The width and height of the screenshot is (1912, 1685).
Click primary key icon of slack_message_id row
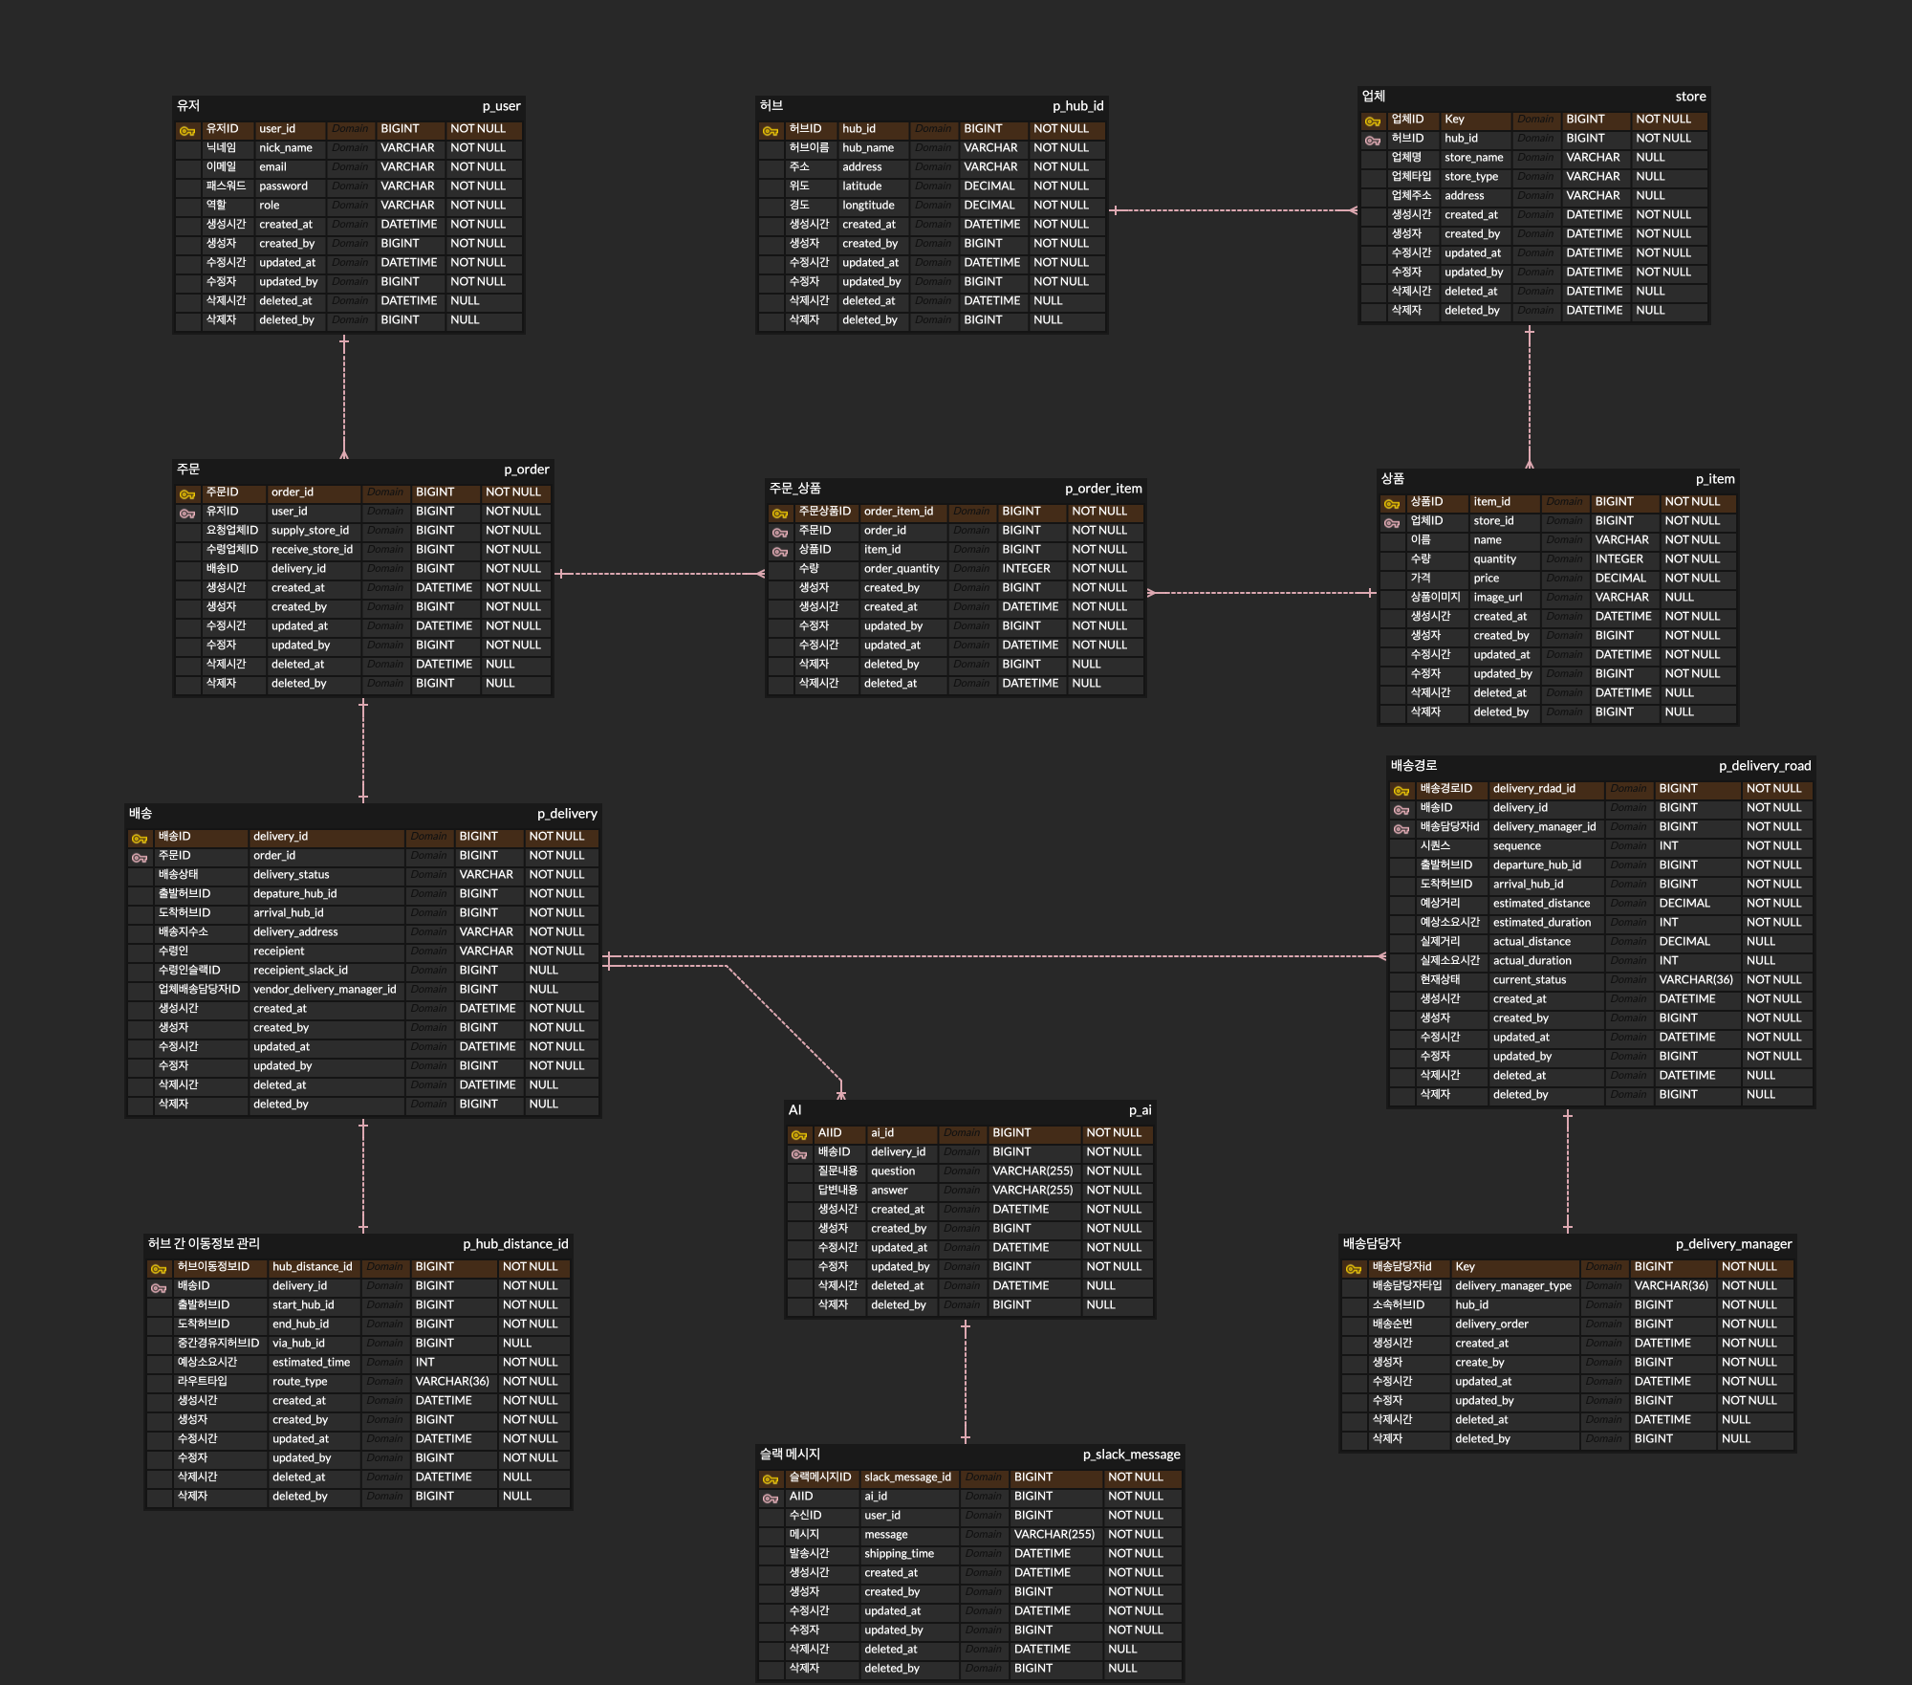[771, 1478]
